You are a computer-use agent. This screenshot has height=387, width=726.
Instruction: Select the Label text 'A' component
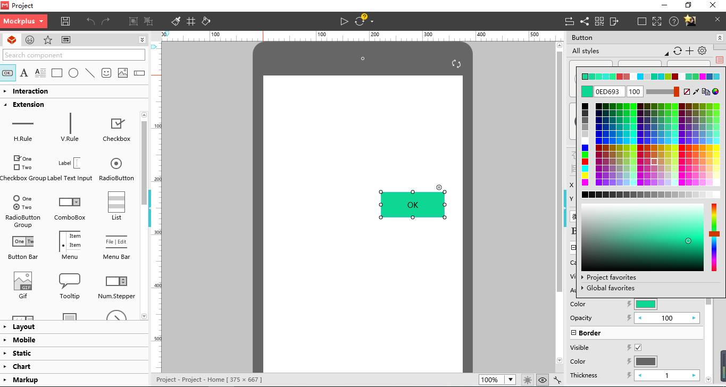coord(24,73)
